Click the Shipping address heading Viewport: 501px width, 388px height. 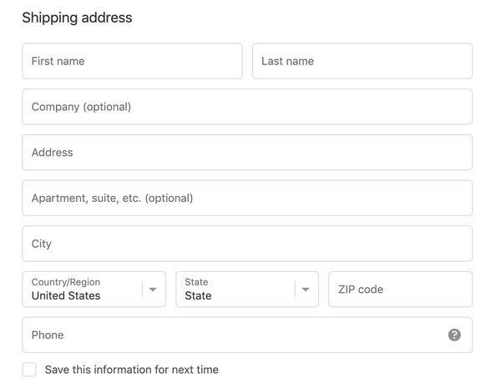coord(77,18)
